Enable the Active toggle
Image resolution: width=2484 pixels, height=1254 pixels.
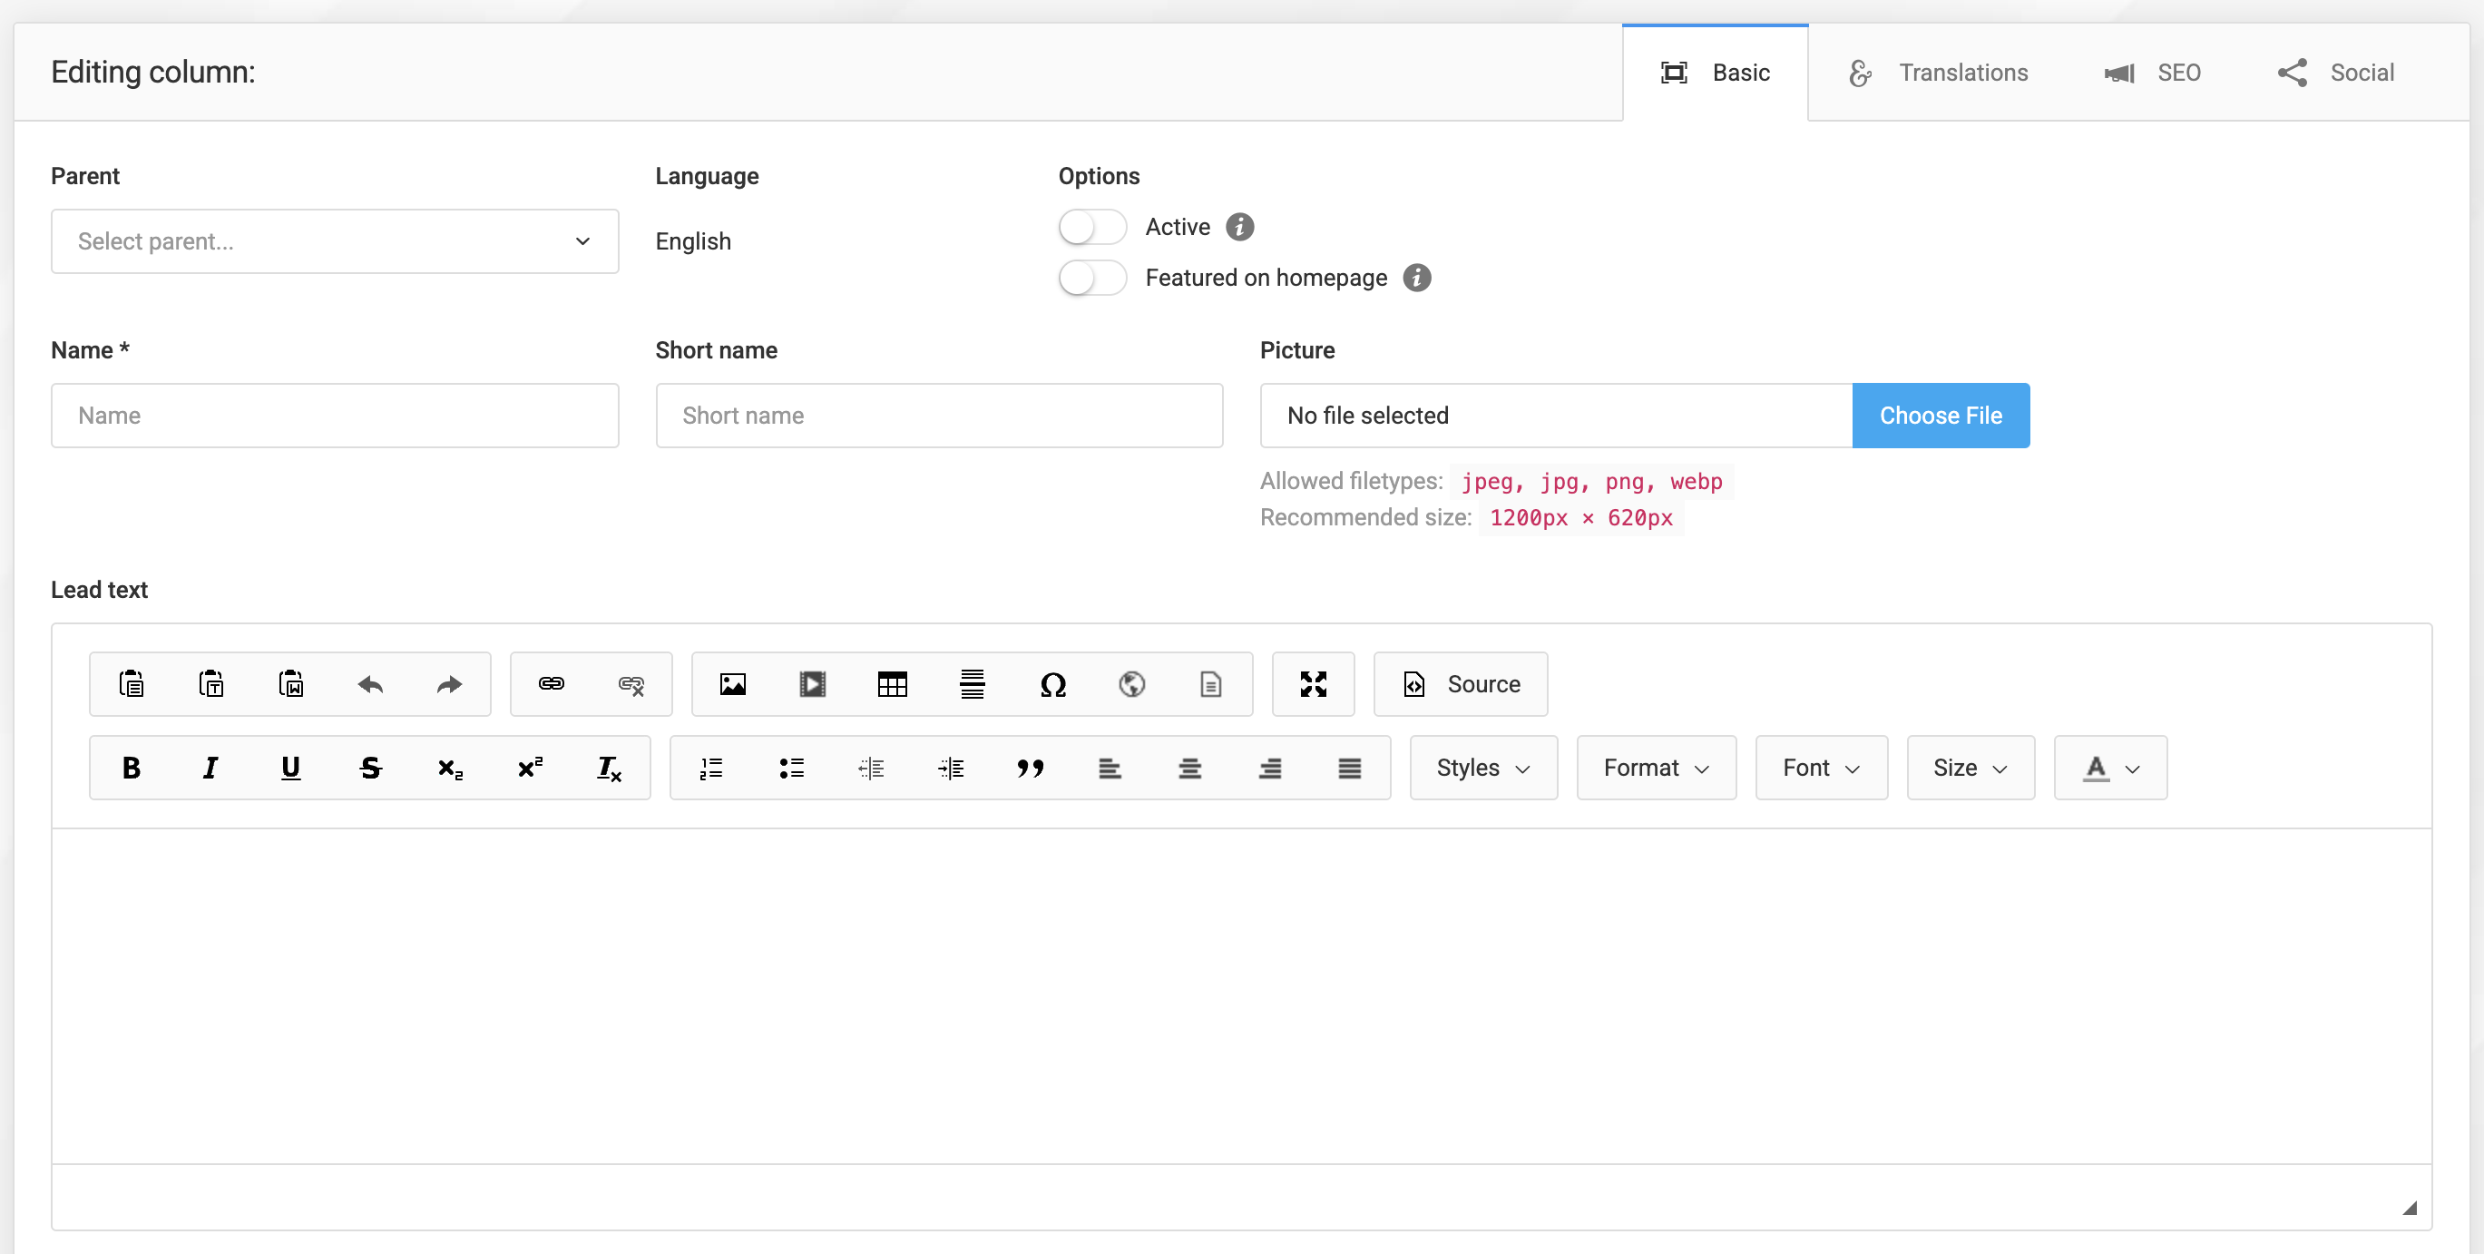click(1091, 228)
